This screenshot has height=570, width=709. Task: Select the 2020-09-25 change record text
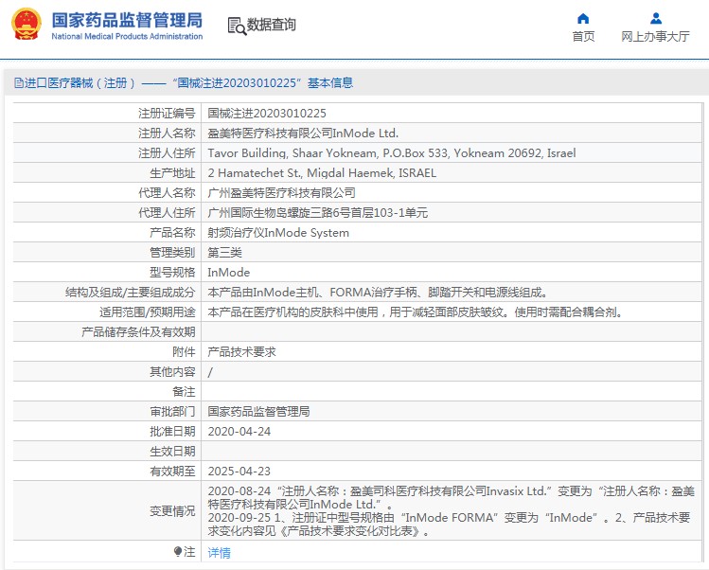point(449,524)
